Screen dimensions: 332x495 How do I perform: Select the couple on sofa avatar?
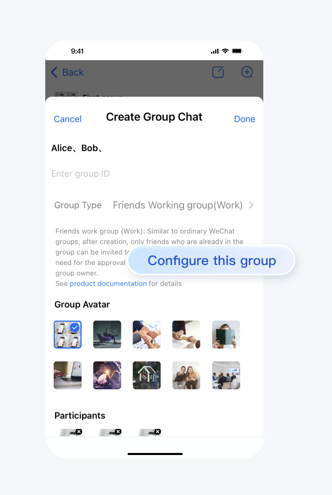pos(186,375)
